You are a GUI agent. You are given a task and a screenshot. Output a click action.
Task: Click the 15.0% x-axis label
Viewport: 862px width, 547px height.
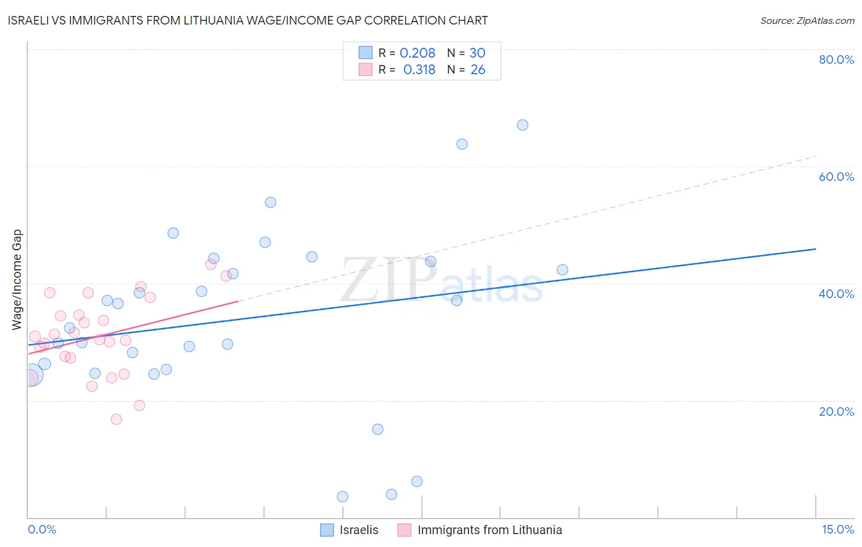(x=837, y=529)
